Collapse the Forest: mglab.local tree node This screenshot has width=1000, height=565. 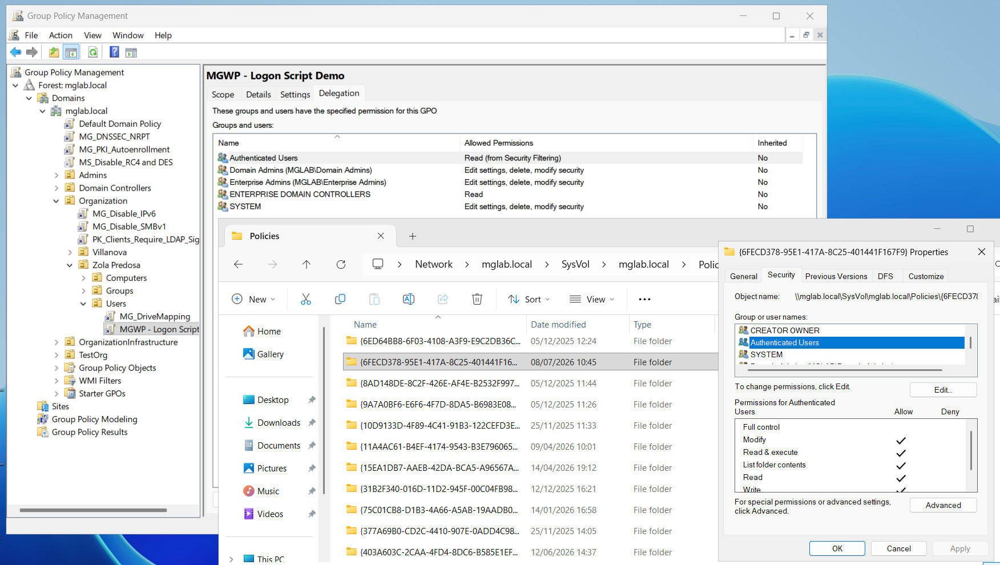[x=15, y=86]
